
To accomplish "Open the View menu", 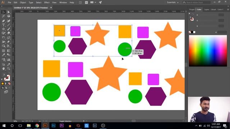I will [54, 3].
